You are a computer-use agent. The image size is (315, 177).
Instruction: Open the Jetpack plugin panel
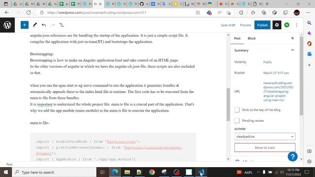coord(286,25)
